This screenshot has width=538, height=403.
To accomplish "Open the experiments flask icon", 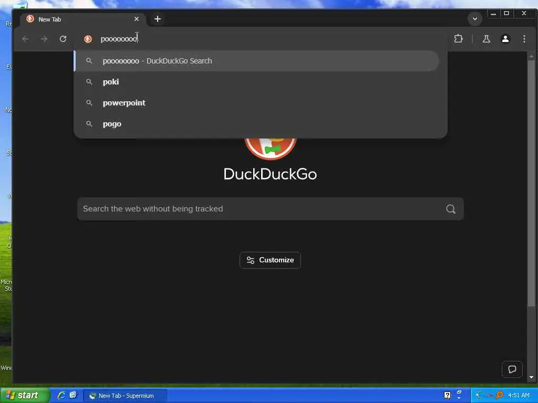I will (486, 39).
